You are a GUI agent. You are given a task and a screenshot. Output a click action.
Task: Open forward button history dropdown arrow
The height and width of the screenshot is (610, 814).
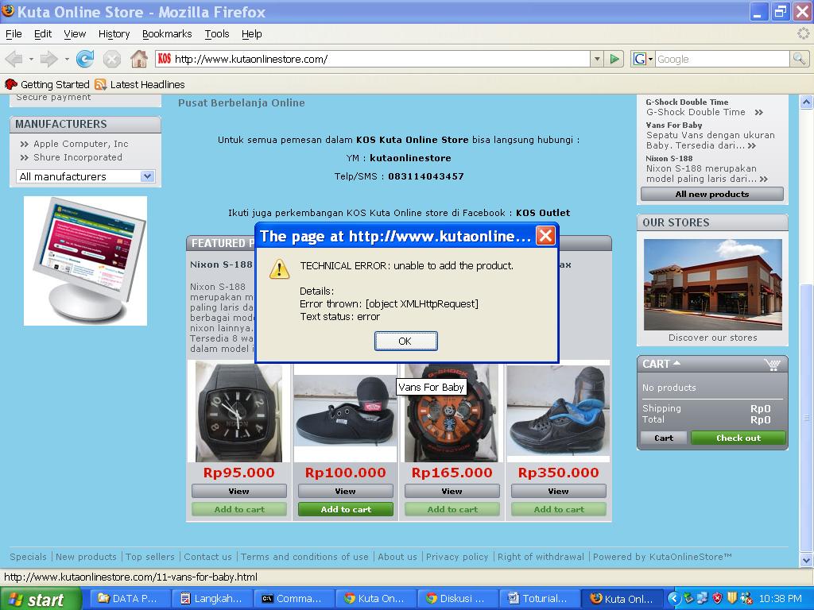(x=67, y=59)
